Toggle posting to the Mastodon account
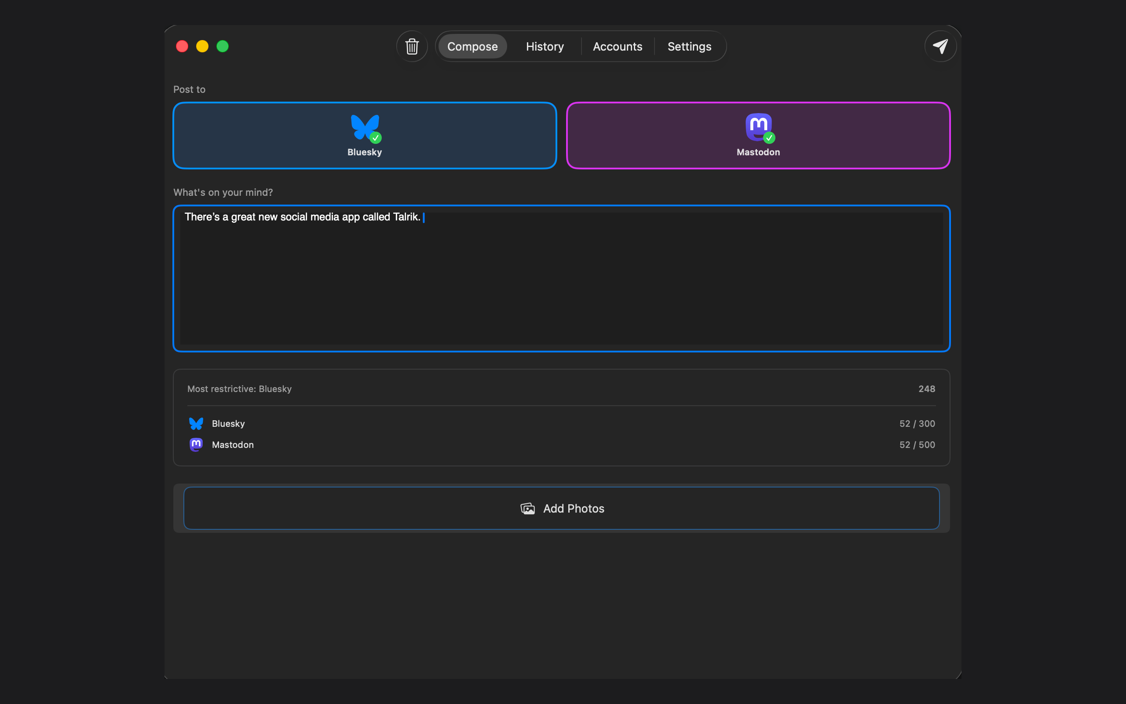 point(758,135)
